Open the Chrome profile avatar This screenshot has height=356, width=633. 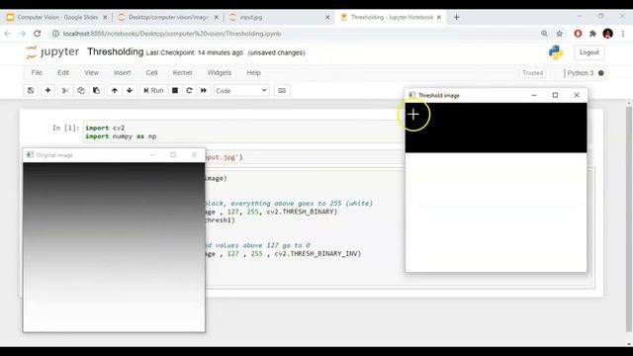(x=607, y=34)
